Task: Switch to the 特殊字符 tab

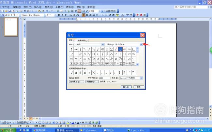Action: pyautogui.click(x=83, y=40)
